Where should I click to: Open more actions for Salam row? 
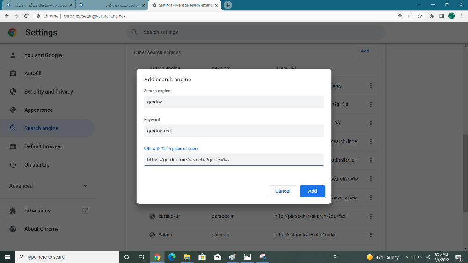(371, 234)
